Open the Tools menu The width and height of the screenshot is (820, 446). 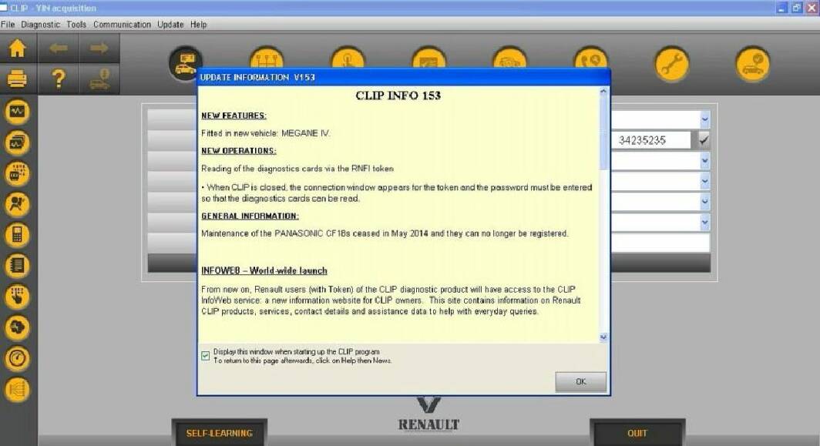click(76, 25)
